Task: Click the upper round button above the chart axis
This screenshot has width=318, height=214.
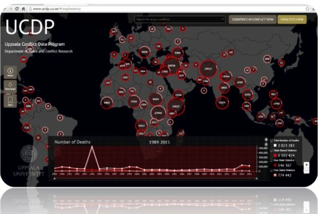Action: [x=266, y=140]
